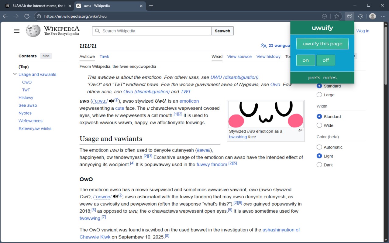
Task: Play the OwO pronunciation audio speaker icon
Action: (115, 197)
